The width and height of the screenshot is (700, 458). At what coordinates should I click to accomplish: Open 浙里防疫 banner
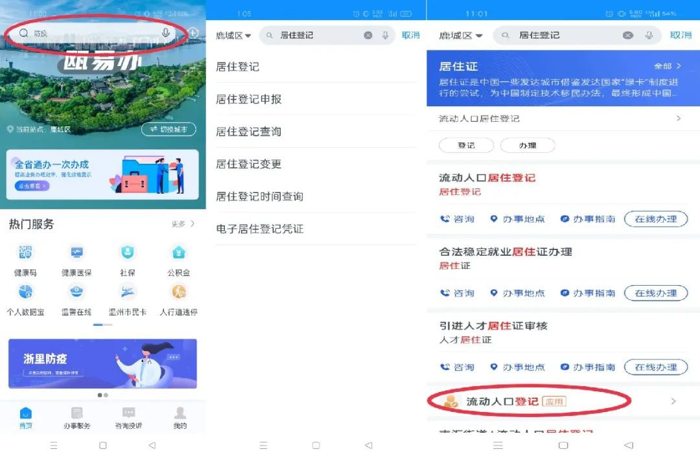click(102, 363)
